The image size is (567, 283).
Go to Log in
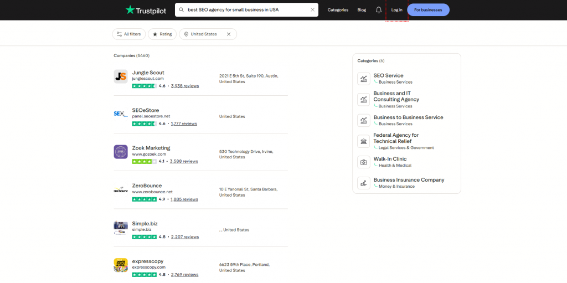pyautogui.click(x=396, y=10)
